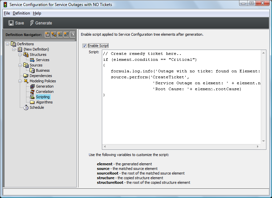Click the Schedule stopwatch icon
Image resolution: width=272 pixels, height=198 pixels.
(x=26, y=107)
